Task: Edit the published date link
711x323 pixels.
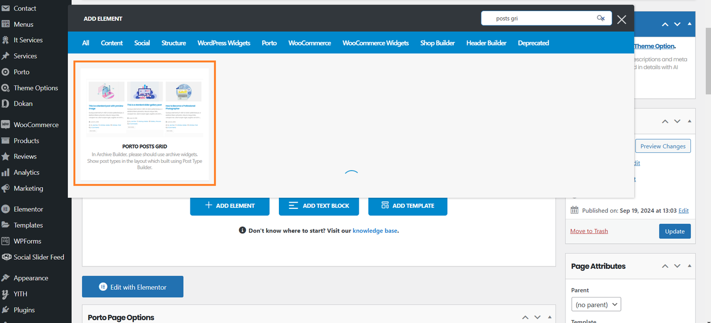Action: click(684, 211)
